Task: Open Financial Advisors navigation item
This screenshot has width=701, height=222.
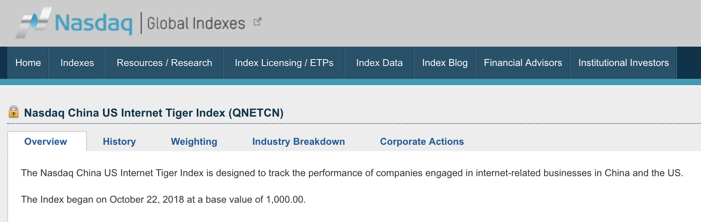Action: [523, 63]
